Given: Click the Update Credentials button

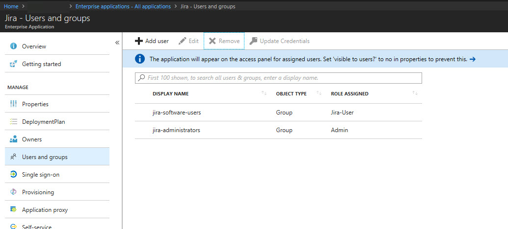Looking at the screenshot, I should tap(280, 41).
